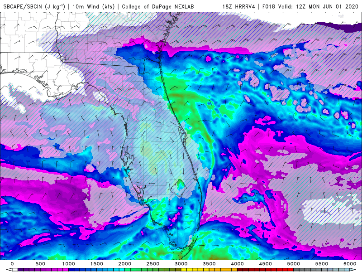Click the "4000" label on the color scale

coord(237,264)
